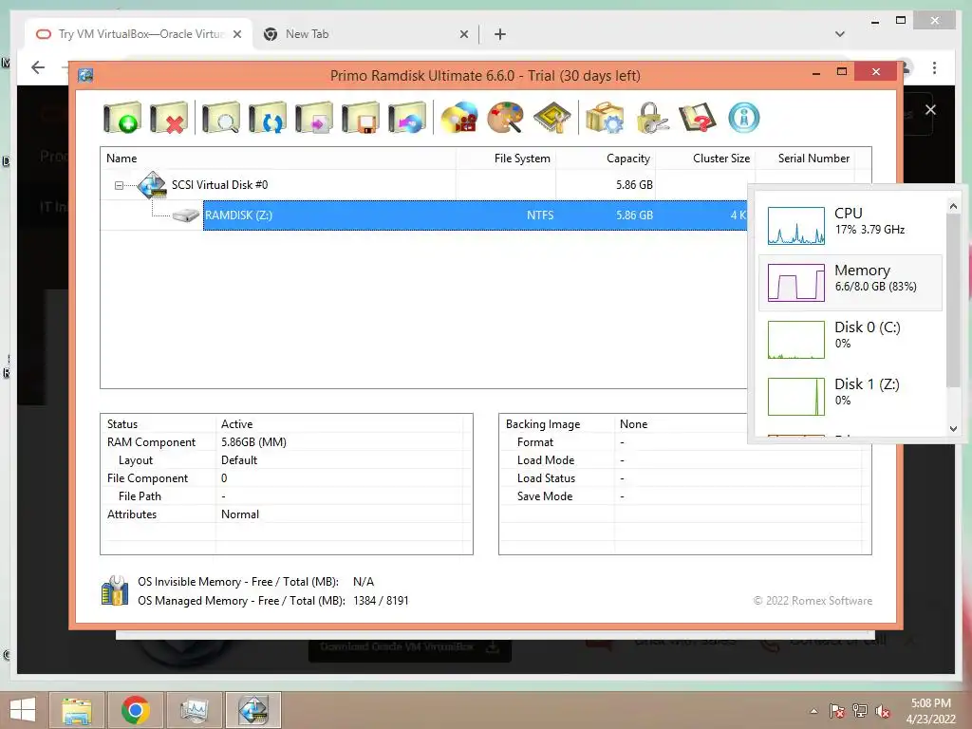Open options toolbox with gear icon

605,118
